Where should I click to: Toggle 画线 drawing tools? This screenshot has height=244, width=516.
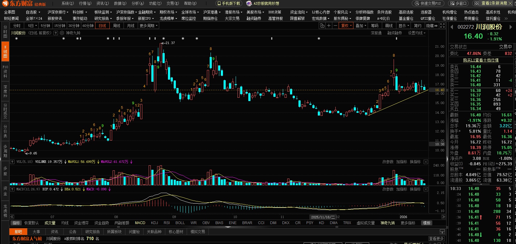point(389,26)
